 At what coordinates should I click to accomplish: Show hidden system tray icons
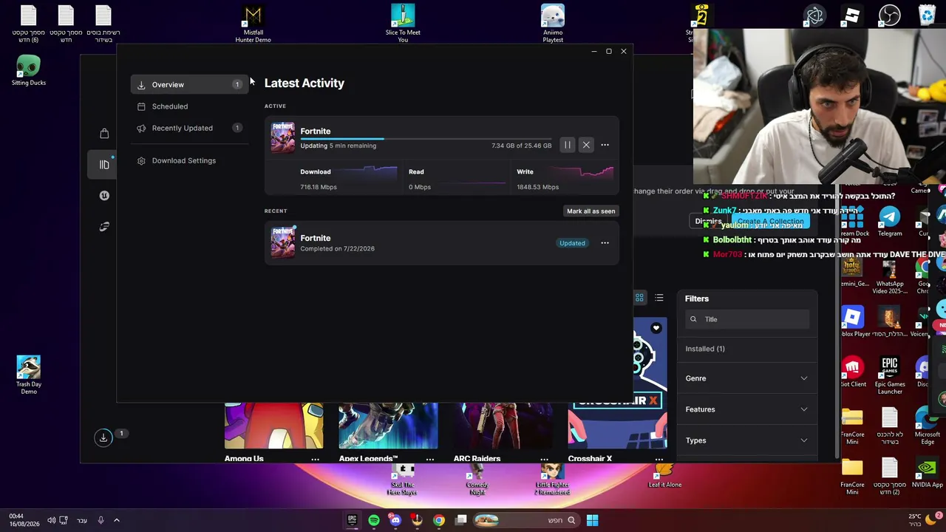[116, 520]
